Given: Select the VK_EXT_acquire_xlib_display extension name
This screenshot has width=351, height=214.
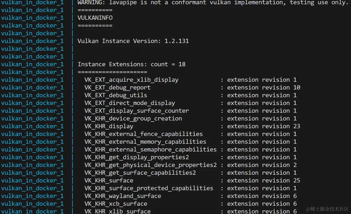Looking at the screenshot, I should [131, 80].
